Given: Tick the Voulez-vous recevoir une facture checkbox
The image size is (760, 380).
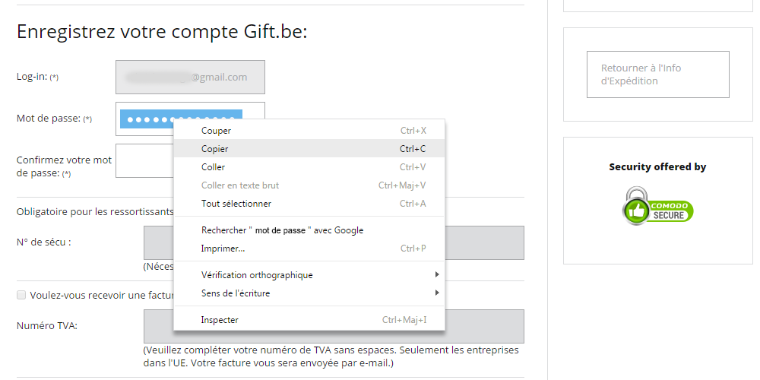Looking at the screenshot, I should [x=21, y=295].
